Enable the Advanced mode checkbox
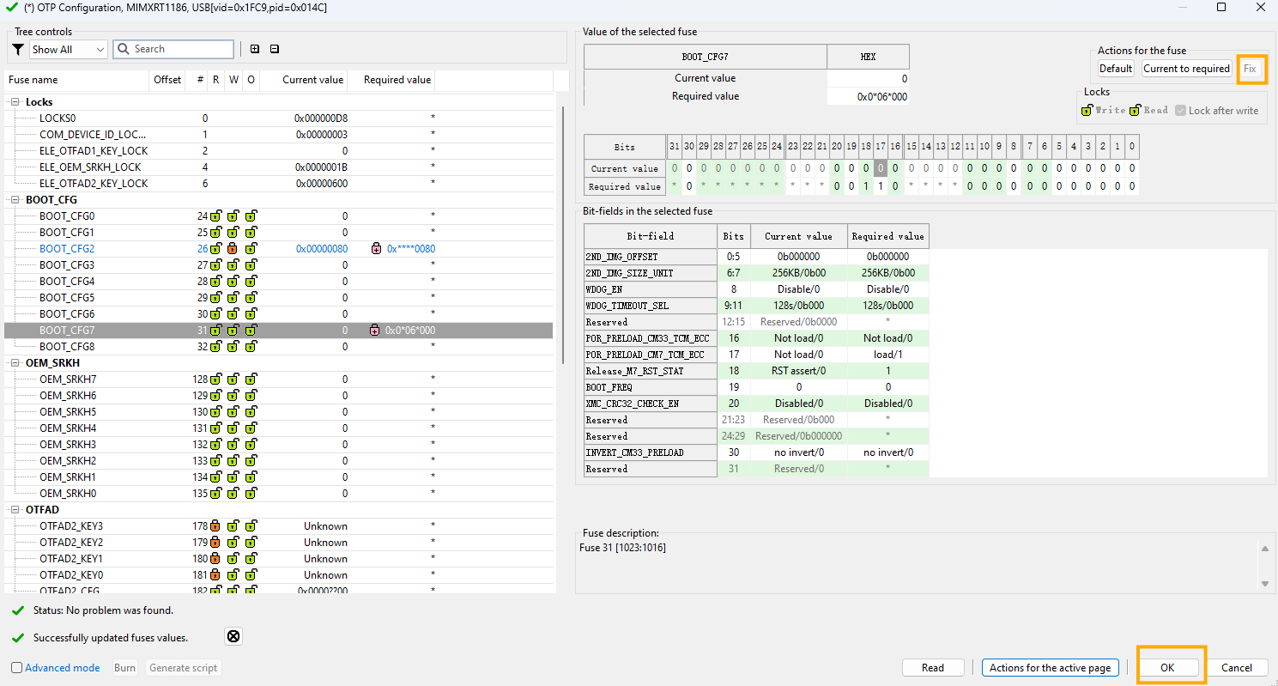The image size is (1278, 686). click(x=17, y=668)
